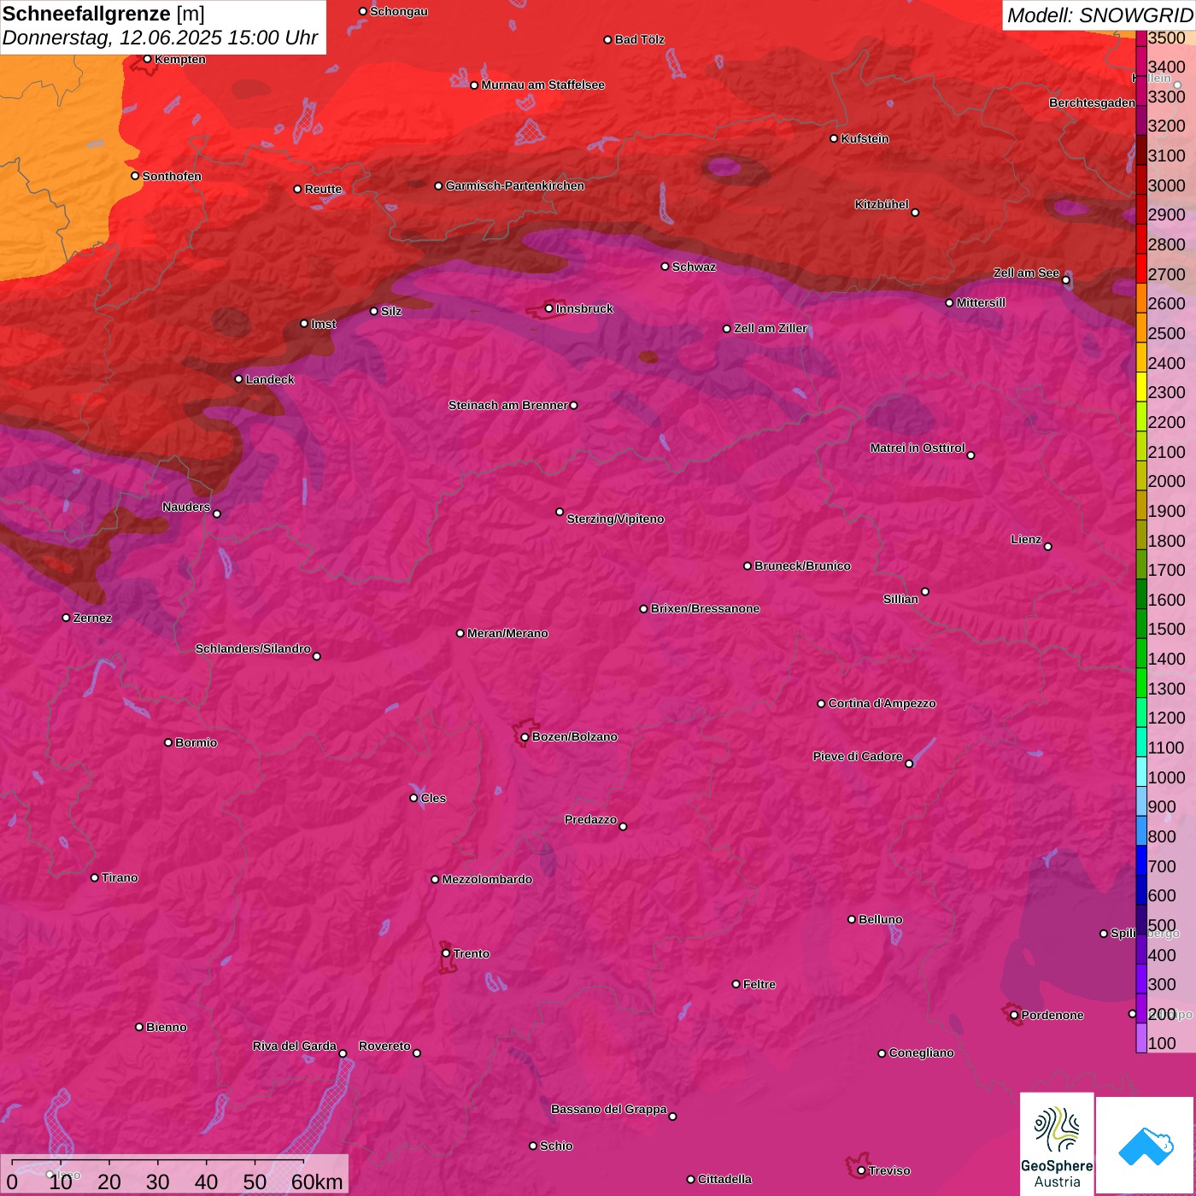Click the Zell am See location dot

pos(1065,279)
